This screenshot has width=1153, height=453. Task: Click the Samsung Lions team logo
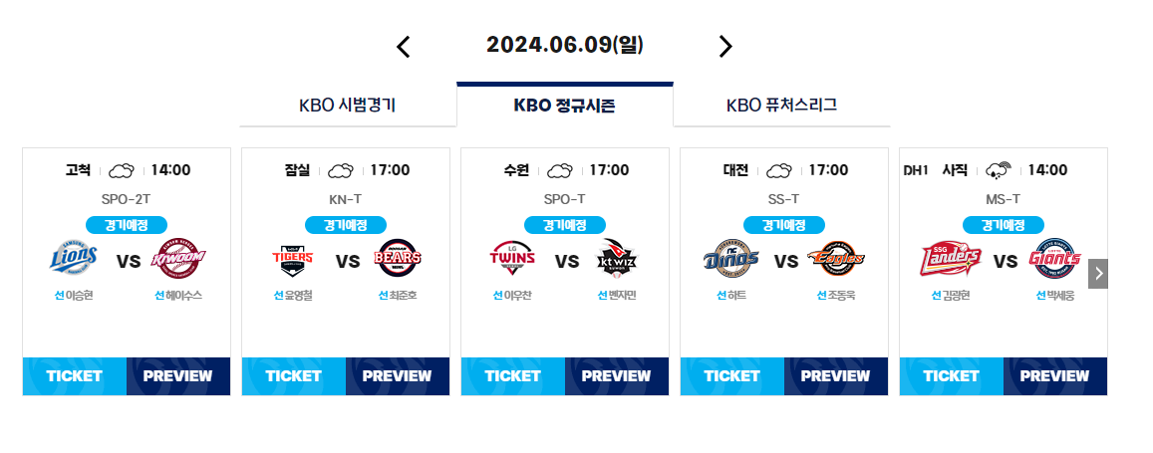click(x=74, y=258)
